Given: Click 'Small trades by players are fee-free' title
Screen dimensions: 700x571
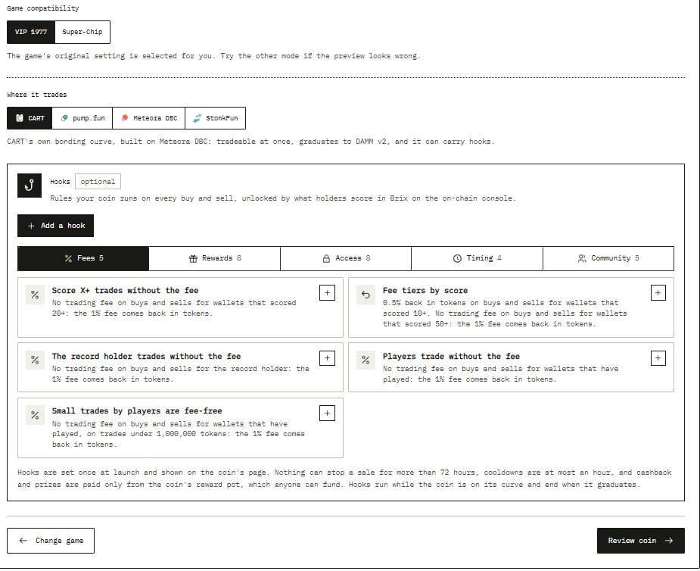Looking at the screenshot, I should pyautogui.click(x=137, y=410).
